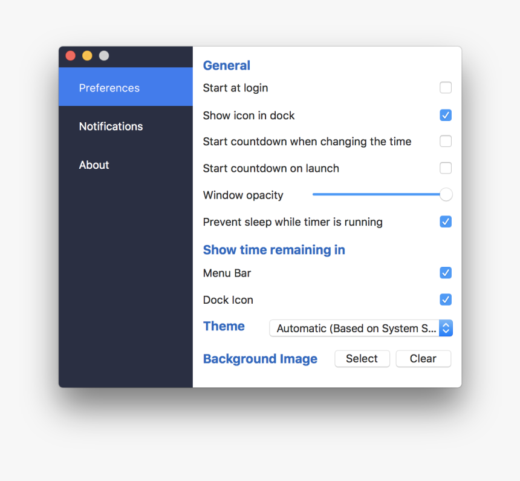Screen dimensions: 520x481
Task: Close the preferences window with red button
Action: point(71,56)
